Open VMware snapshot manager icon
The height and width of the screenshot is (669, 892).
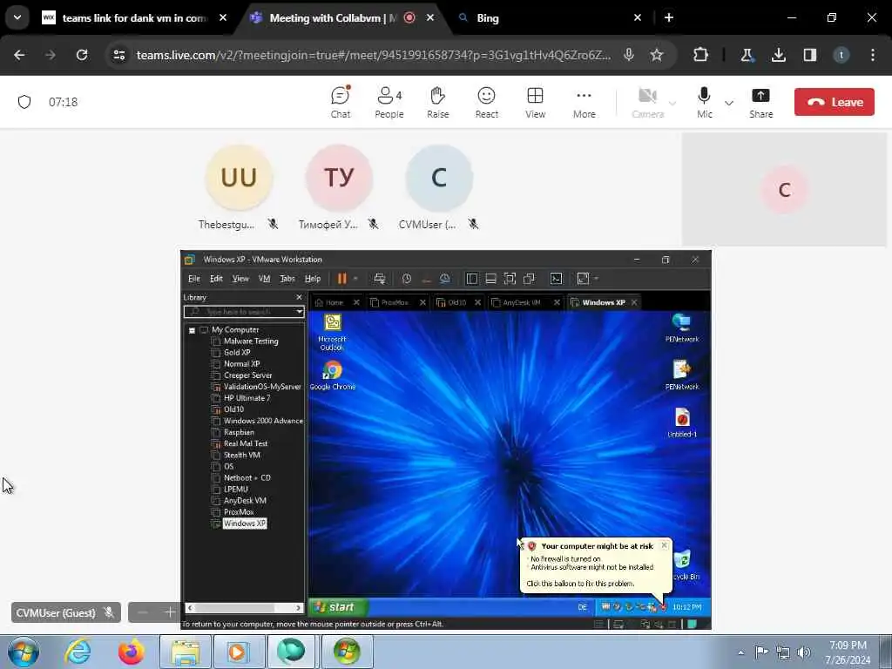coord(445,278)
